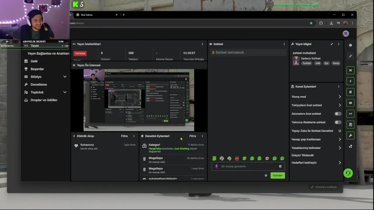Click the Chrome bookmark star icon

click(x=311, y=23)
